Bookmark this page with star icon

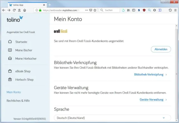point(95,10)
